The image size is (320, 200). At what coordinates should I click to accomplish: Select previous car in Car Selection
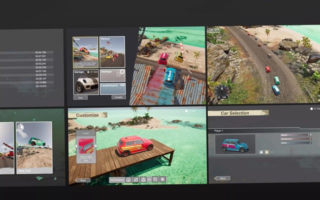pos(261,152)
